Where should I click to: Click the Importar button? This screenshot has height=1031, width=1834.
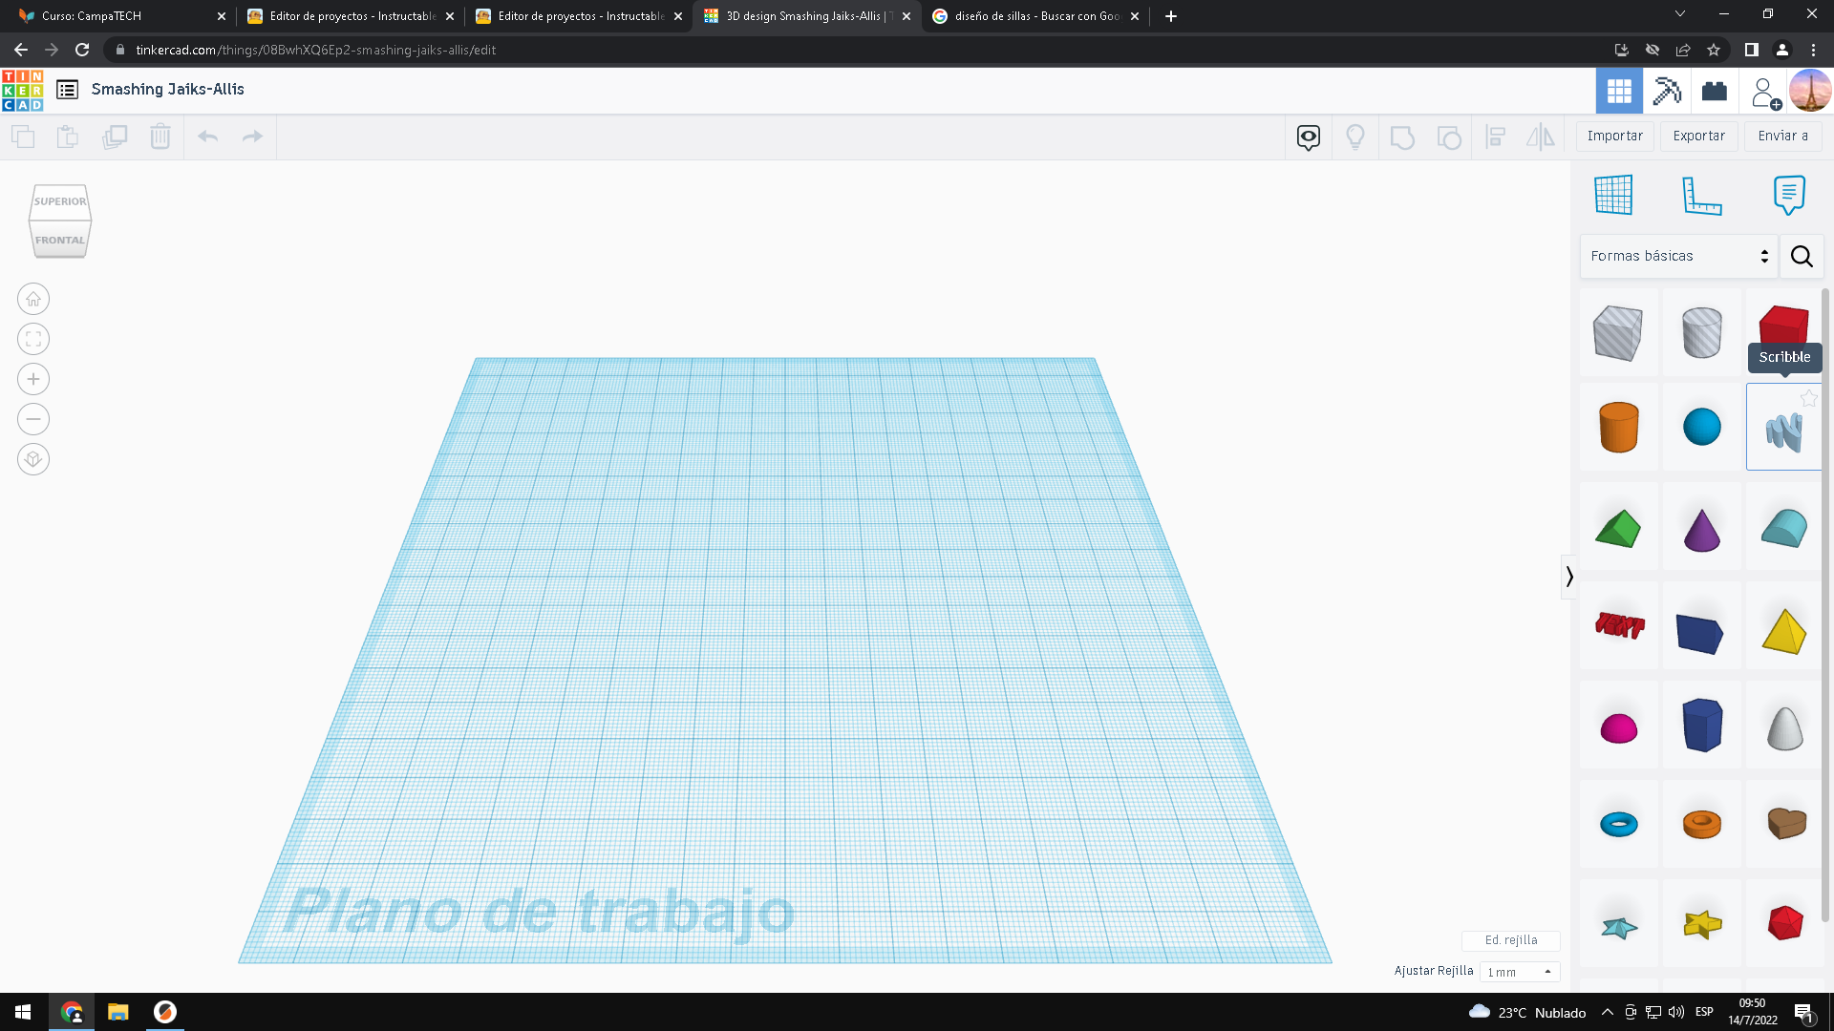coord(1613,136)
